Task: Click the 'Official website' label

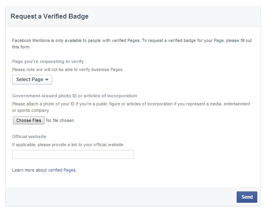Action: tap(29, 136)
